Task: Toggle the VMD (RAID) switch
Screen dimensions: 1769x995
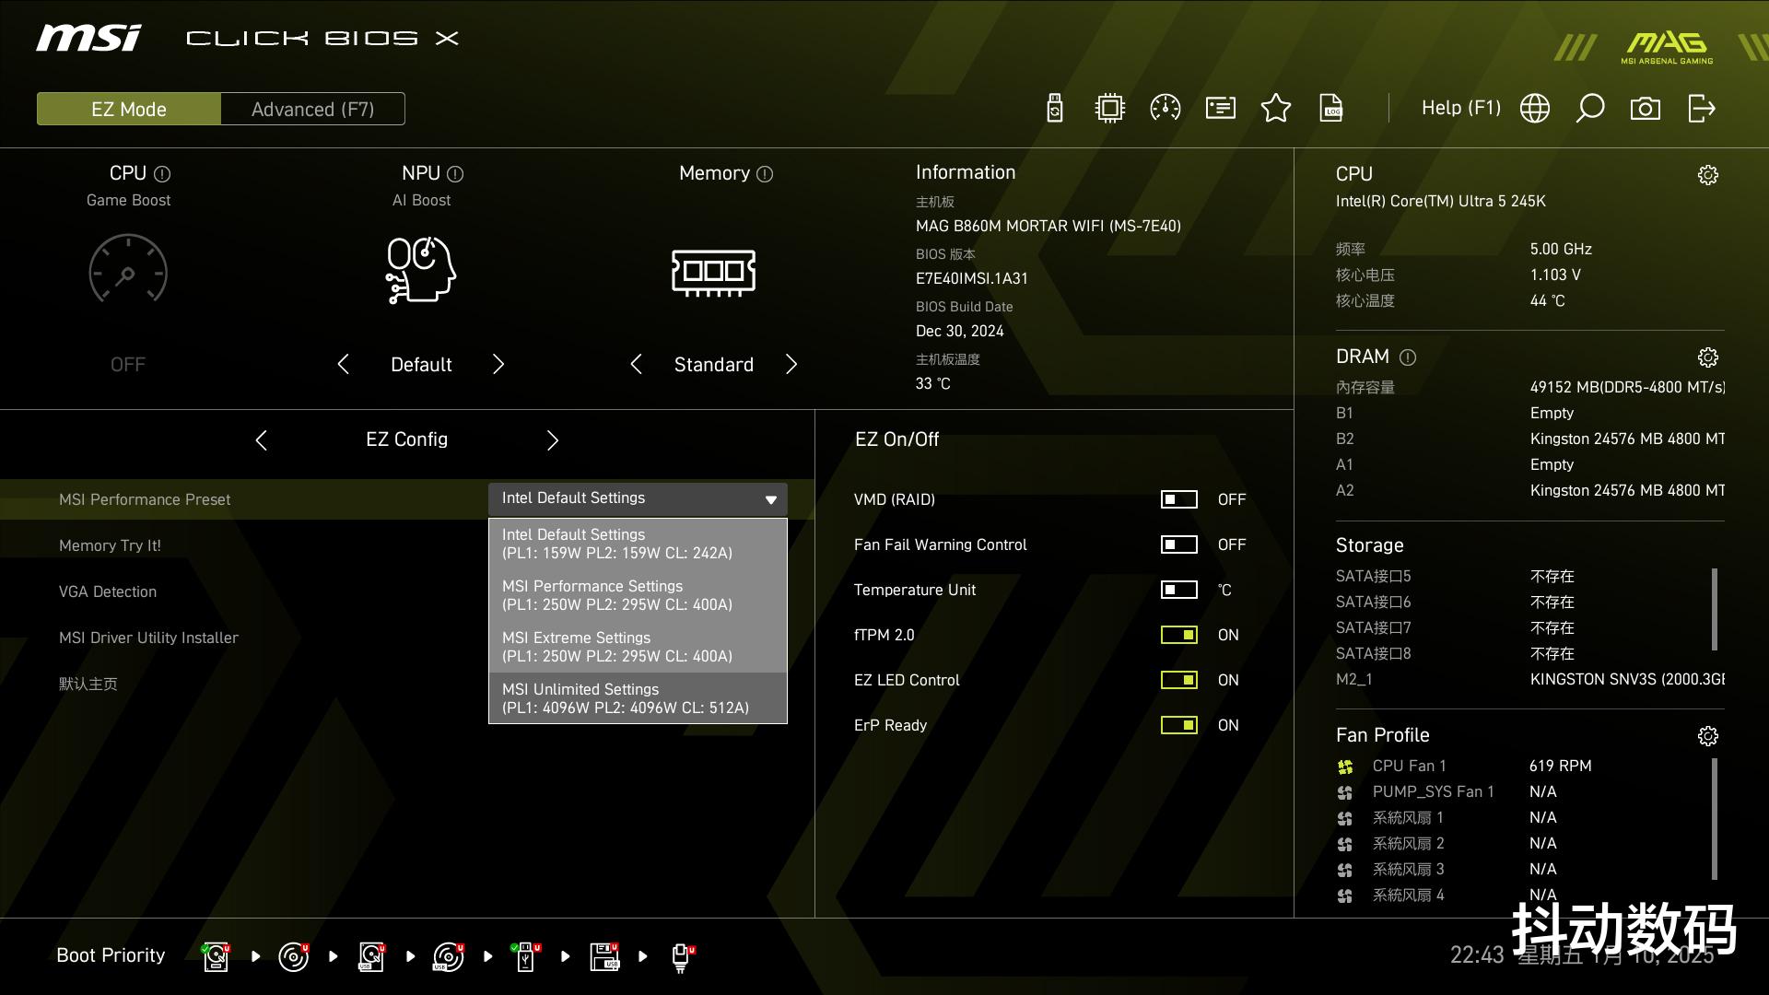Action: [1178, 499]
